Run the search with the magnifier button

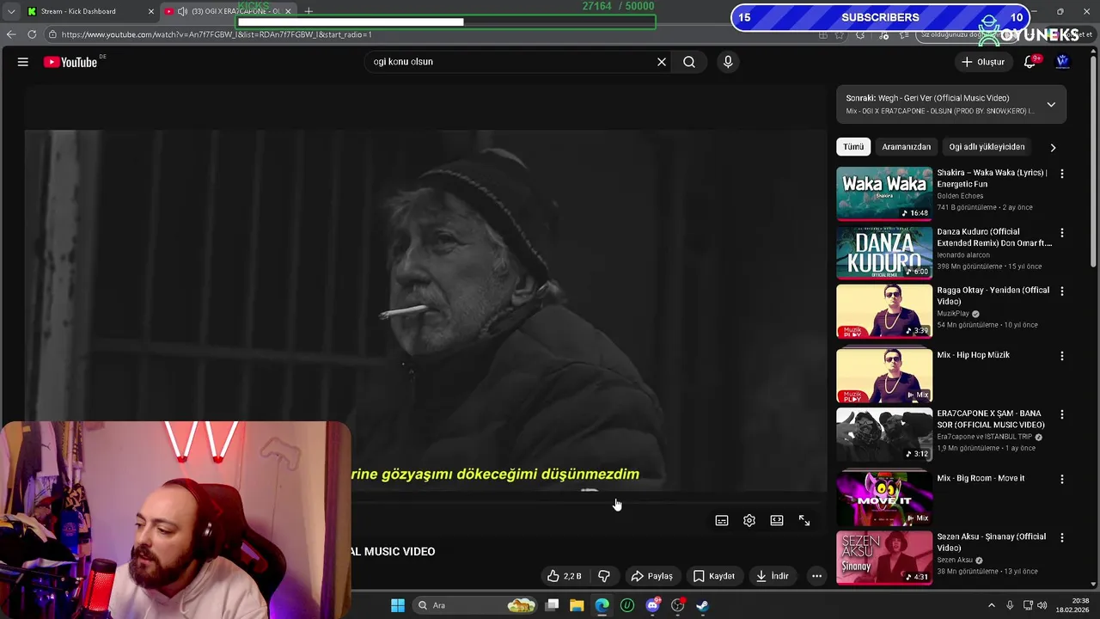point(689,62)
